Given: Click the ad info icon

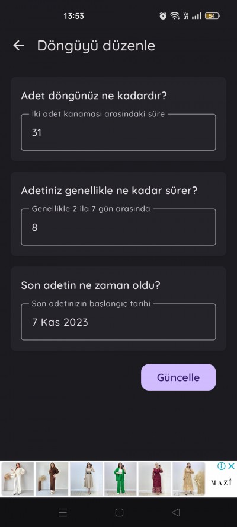Looking at the screenshot, I should click(x=221, y=466).
